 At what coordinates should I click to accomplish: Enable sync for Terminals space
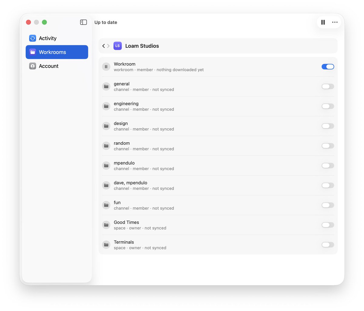coord(328,245)
